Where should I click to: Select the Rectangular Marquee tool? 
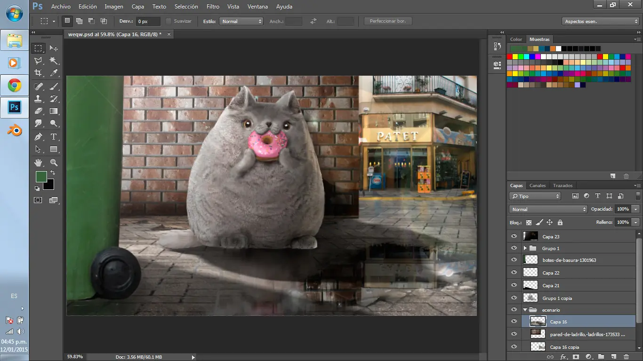[x=39, y=48]
